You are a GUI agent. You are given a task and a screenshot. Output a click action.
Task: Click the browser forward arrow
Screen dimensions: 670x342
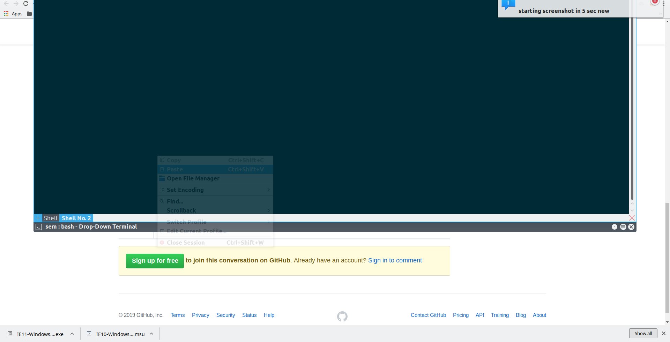[x=16, y=3]
